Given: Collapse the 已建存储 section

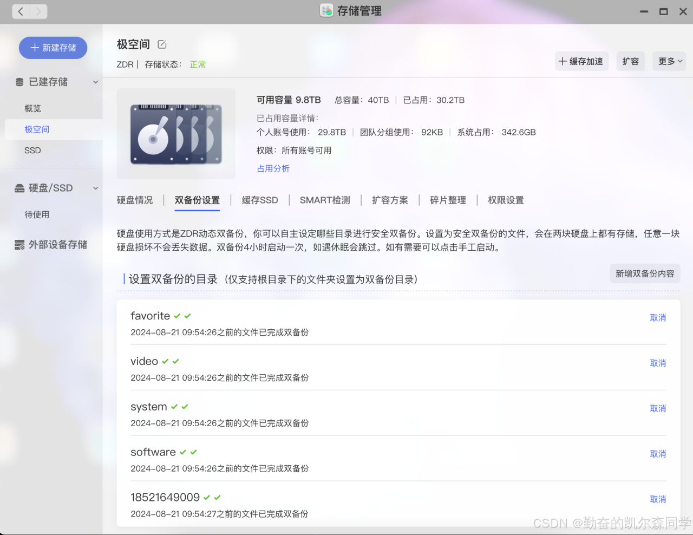Looking at the screenshot, I should click(x=95, y=82).
